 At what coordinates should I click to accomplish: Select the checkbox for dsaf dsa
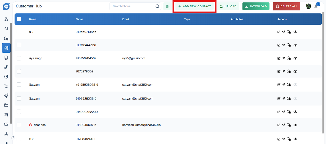pos(19,125)
